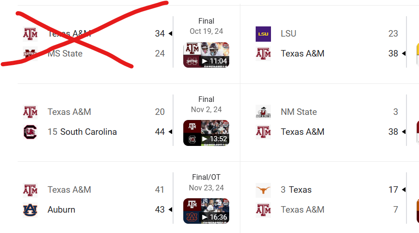Click the Auburn Tigers logo
Screen dimensions: 419x233
(x=30, y=210)
